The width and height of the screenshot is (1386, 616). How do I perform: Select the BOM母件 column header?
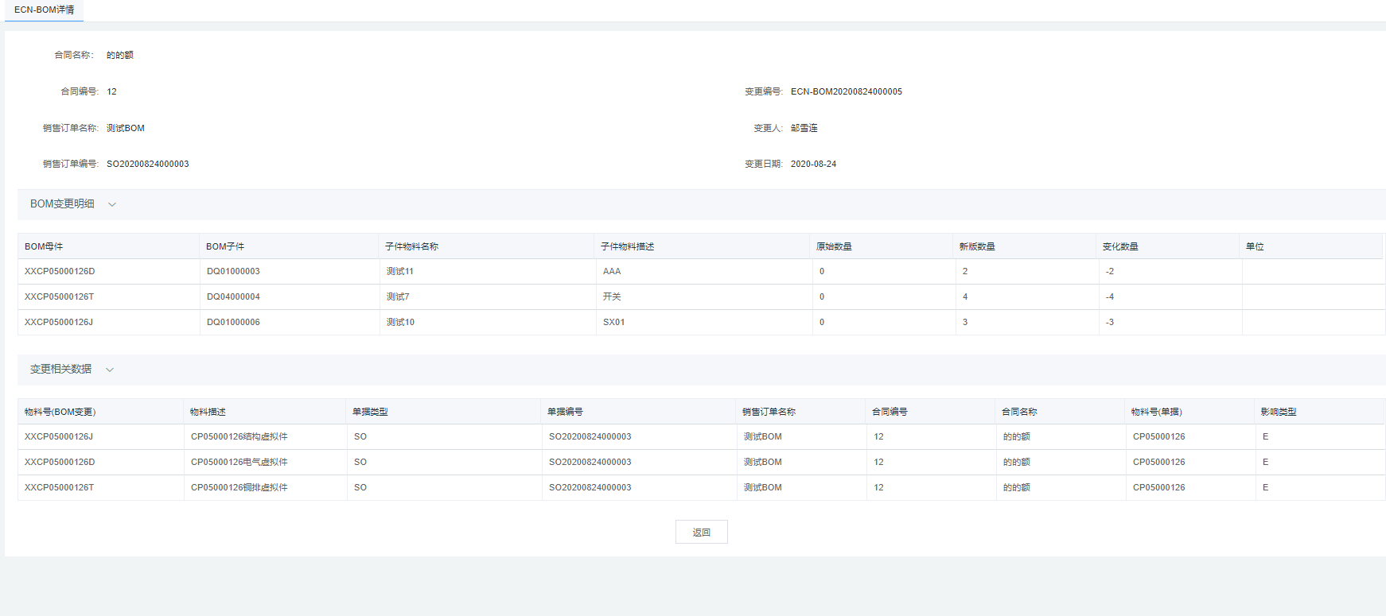(x=44, y=246)
